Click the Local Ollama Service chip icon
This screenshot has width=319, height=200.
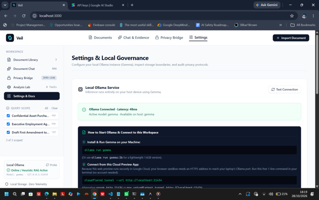[x=80, y=89]
